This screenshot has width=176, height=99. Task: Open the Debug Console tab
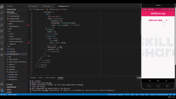click(50, 78)
